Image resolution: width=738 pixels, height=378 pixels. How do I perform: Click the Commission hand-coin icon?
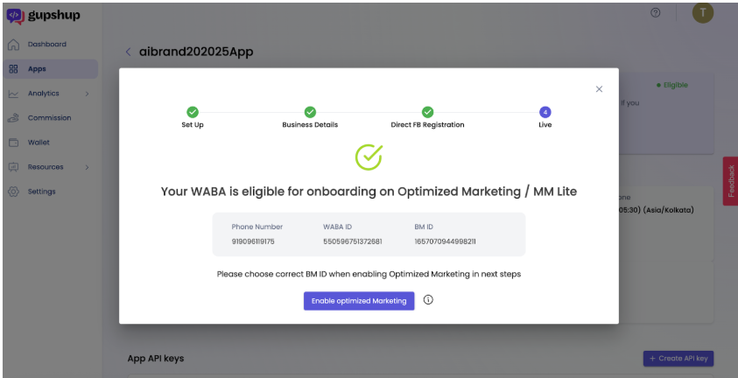(x=14, y=118)
